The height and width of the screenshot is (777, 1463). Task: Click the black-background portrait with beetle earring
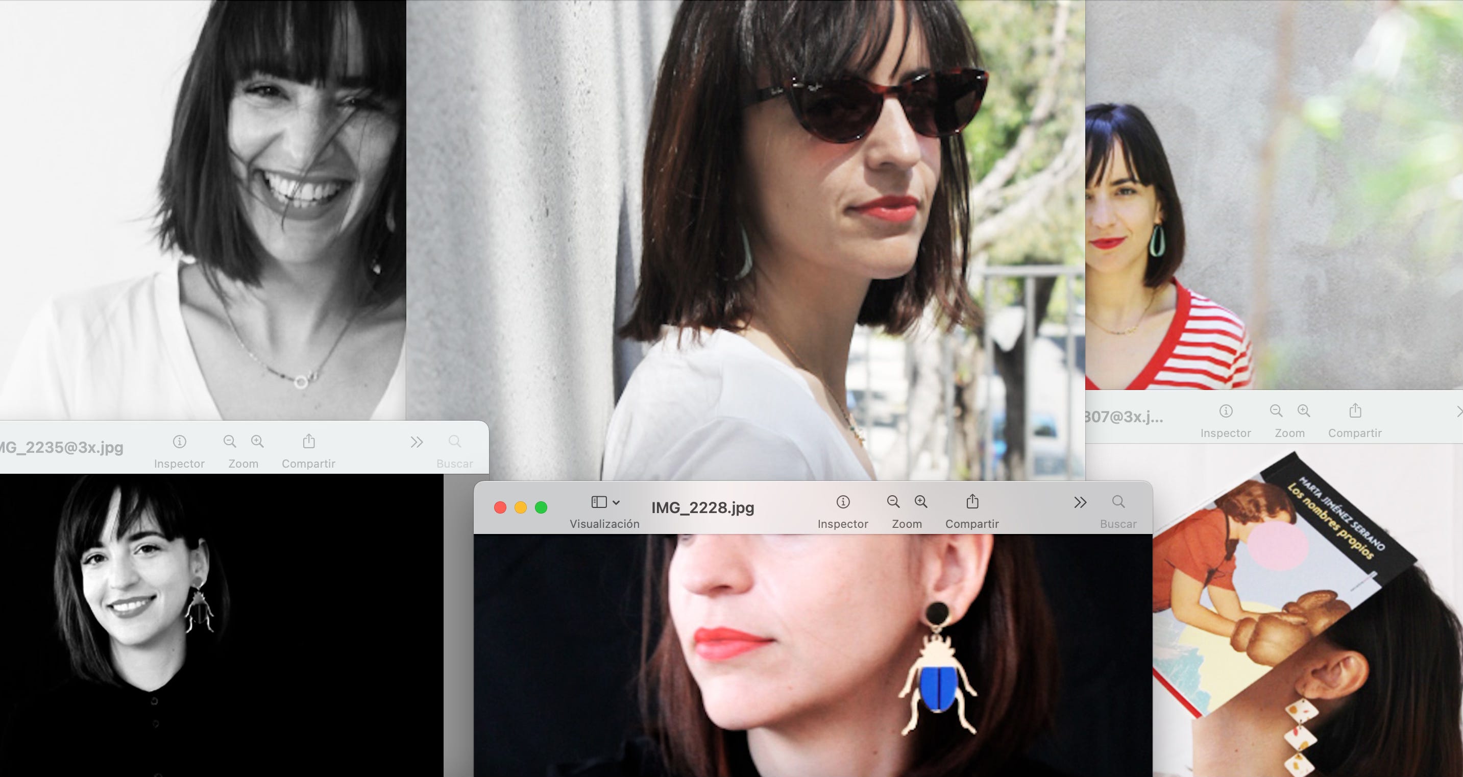222,625
